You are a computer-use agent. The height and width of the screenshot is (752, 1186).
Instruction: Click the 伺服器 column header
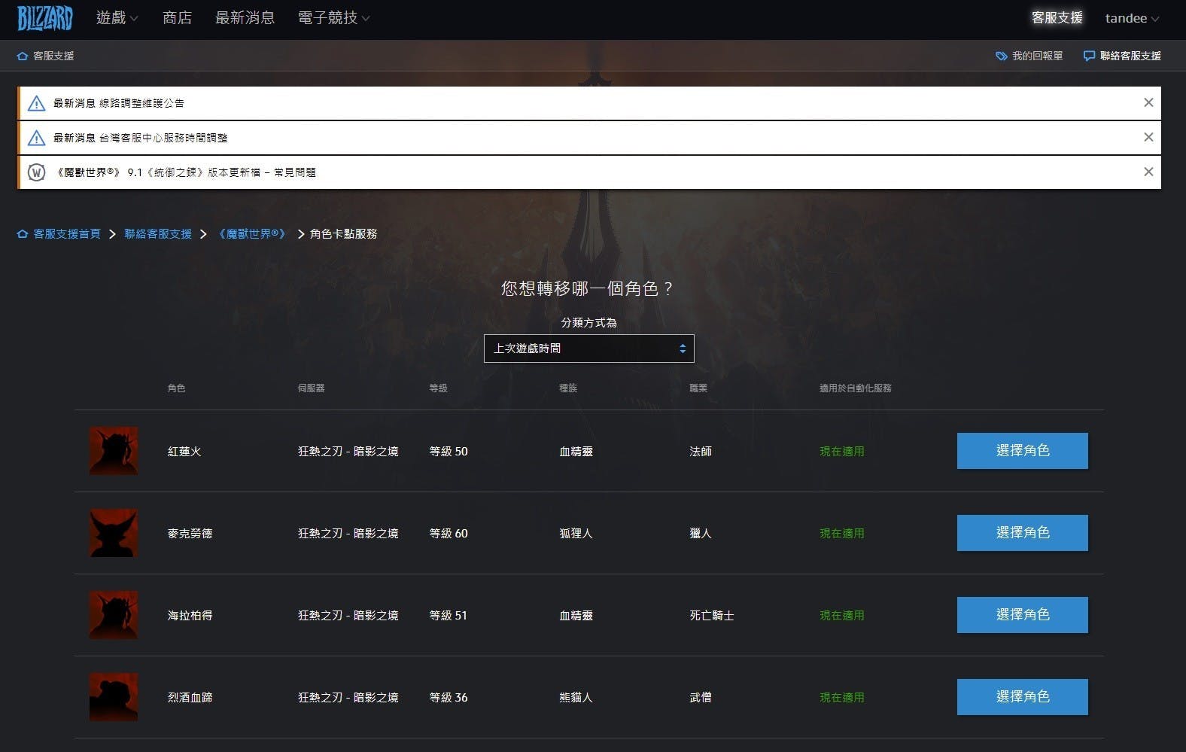pos(311,388)
